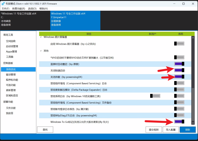Viewport: 198px width, 141px height.
Task: Open the 选项(O) menu
Action: (32, 9)
